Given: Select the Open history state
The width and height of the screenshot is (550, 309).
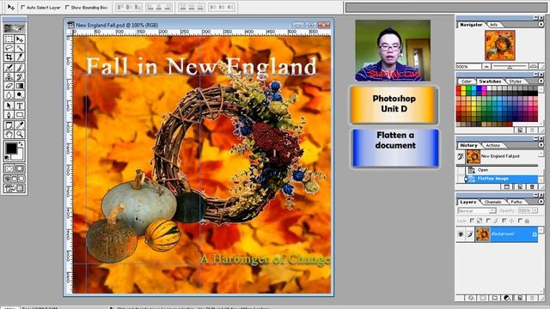Looking at the screenshot, I should [x=502, y=170].
